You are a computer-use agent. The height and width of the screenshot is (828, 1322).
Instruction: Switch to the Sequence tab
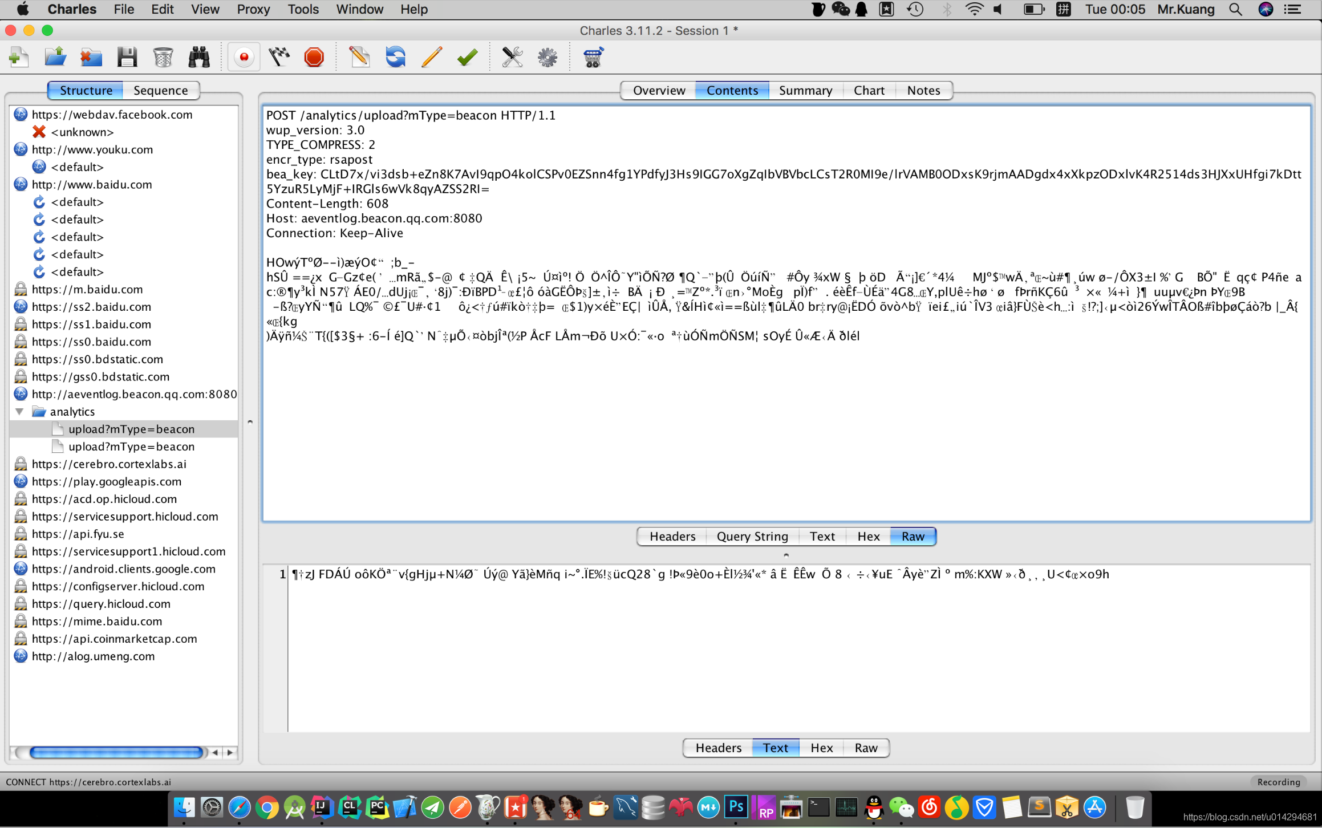(x=160, y=90)
